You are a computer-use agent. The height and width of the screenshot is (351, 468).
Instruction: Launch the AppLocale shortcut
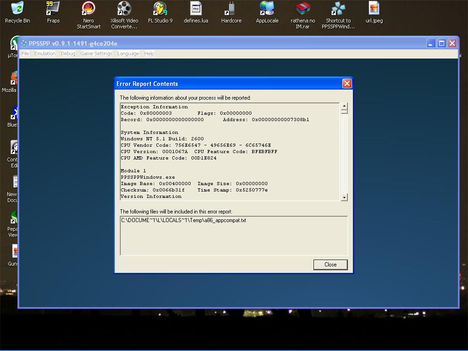pos(267,9)
